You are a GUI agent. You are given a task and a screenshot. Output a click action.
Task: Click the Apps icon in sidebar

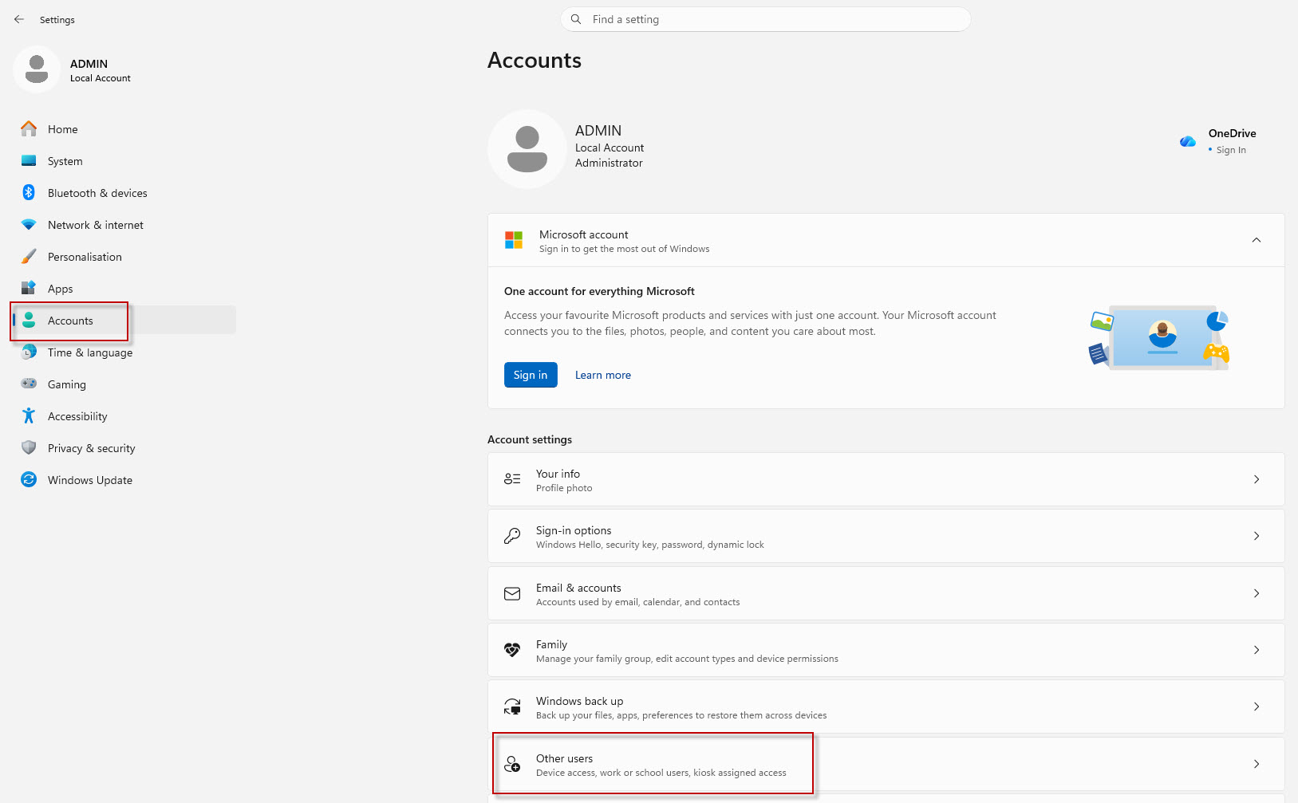click(x=29, y=288)
